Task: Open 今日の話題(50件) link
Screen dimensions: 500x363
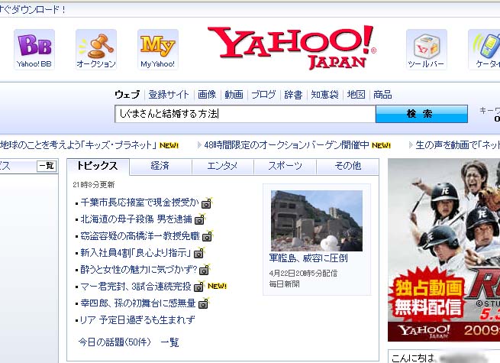Action: coord(115,342)
